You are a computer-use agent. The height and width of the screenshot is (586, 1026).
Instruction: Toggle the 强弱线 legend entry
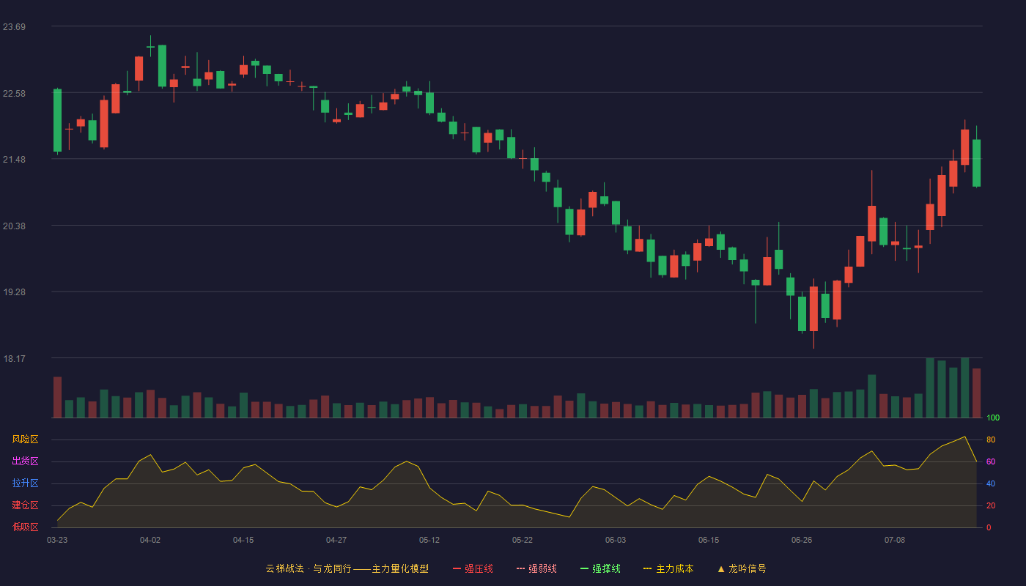click(x=536, y=568)
